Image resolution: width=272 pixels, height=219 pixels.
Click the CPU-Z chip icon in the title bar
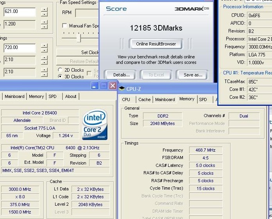[122, 89]
